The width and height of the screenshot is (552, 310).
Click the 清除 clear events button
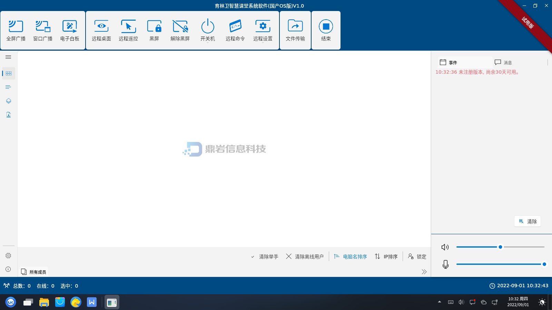coord(528,221)
